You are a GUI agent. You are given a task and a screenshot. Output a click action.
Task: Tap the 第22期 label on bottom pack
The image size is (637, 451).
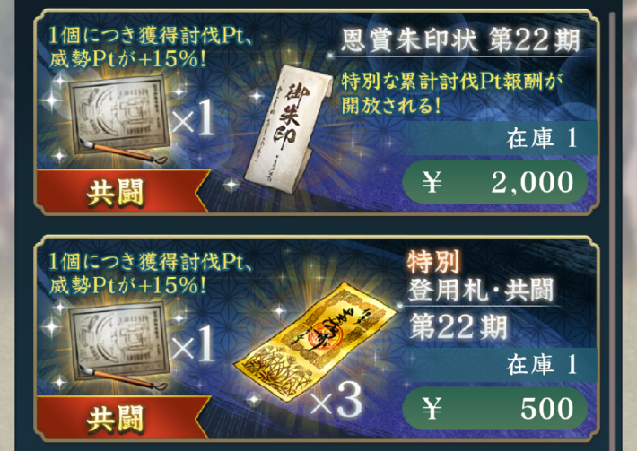tap(458, 326)
